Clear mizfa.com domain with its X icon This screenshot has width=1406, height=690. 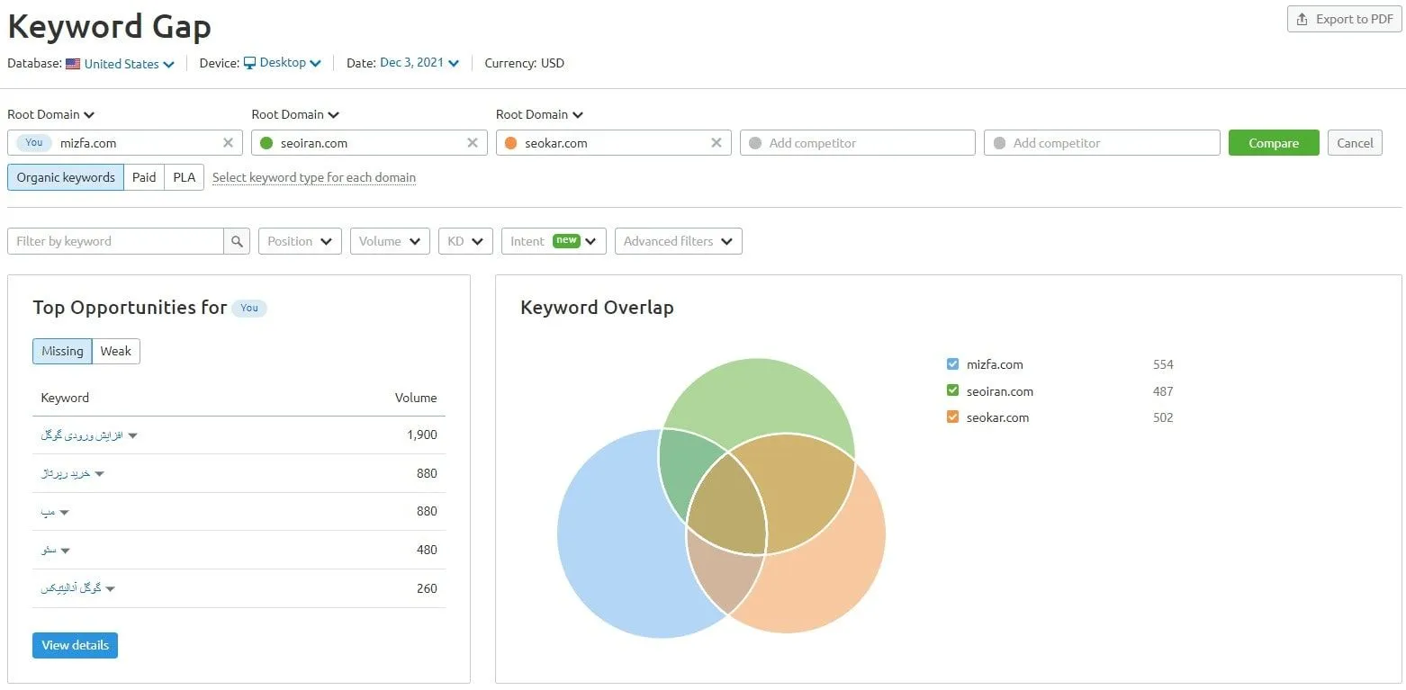coord(228,143)
